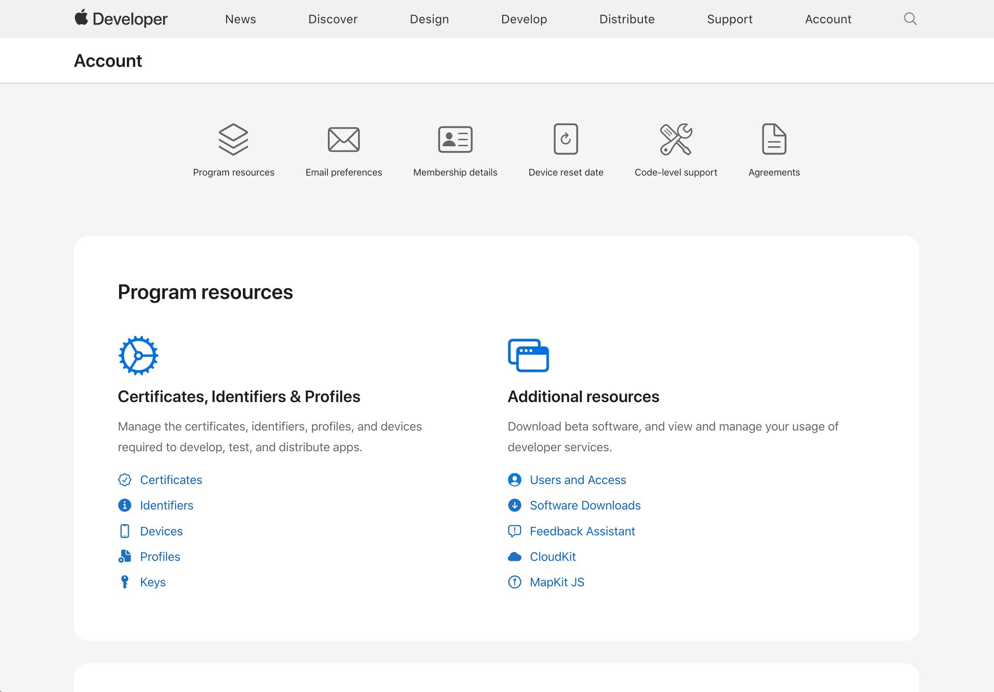The width and height of the screenshot is (994, 692).
Task: Click the Apple Developer logo
Action: 121,19
